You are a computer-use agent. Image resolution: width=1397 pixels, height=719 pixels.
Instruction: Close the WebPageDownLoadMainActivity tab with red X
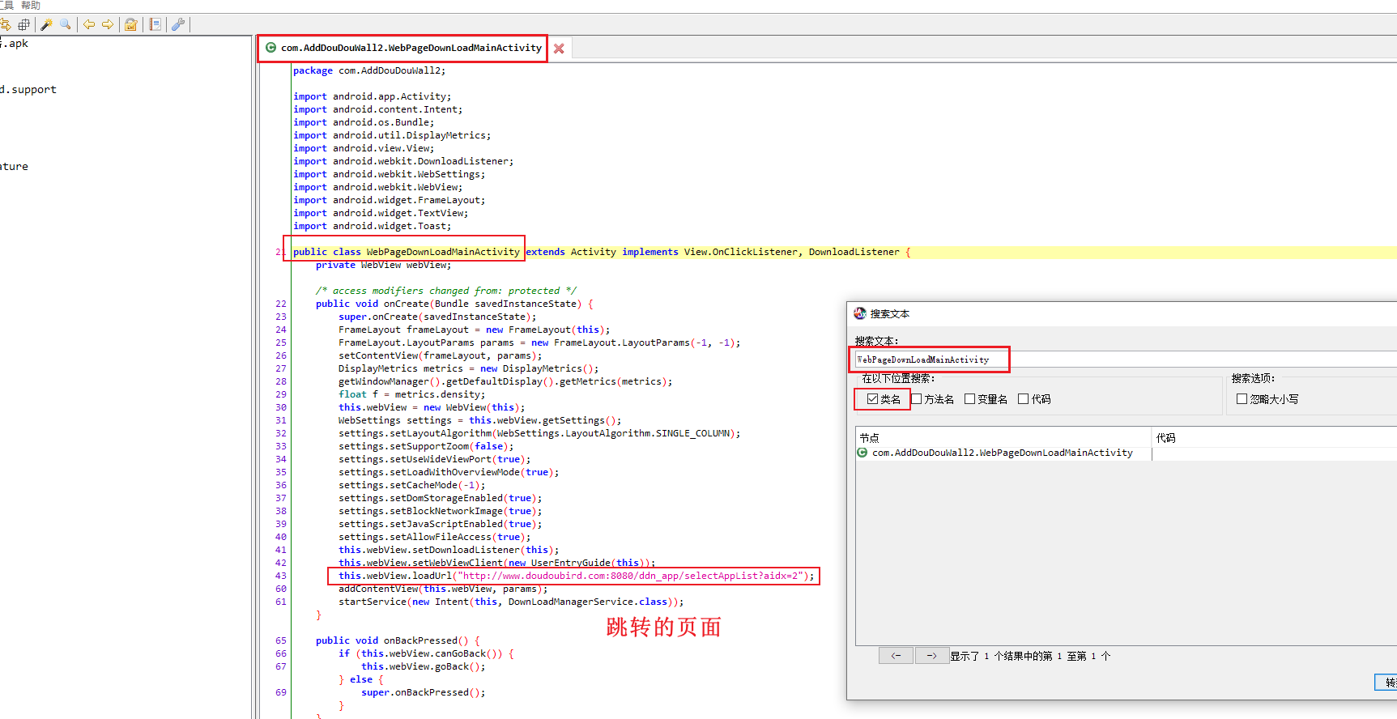pyautogui.click(x=559, y=49)
